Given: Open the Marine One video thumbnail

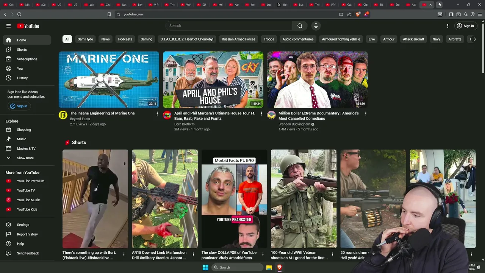Looking at the screenshot, I should [109, 80].
